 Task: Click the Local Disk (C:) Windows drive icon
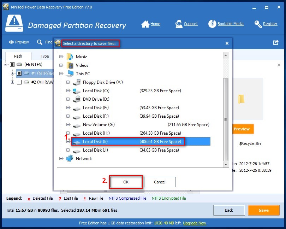(76, 91)
